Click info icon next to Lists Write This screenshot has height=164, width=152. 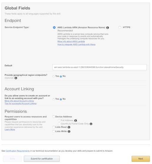tap(69, 131)
